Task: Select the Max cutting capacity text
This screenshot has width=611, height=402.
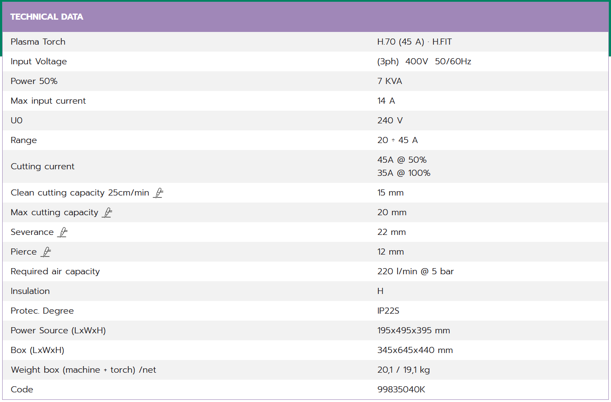Action: [x=55, y=213]
